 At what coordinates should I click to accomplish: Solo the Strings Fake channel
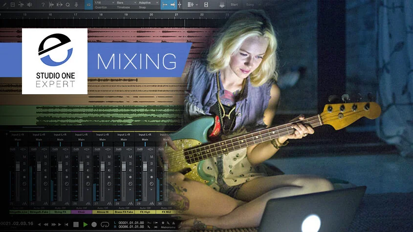[45, 164]
